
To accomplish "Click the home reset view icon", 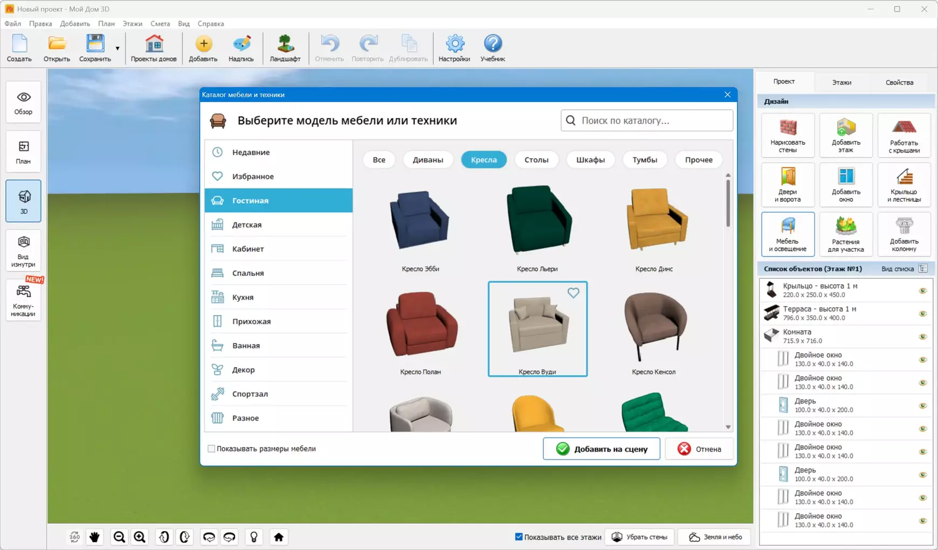I will click(x=279, y=537).
